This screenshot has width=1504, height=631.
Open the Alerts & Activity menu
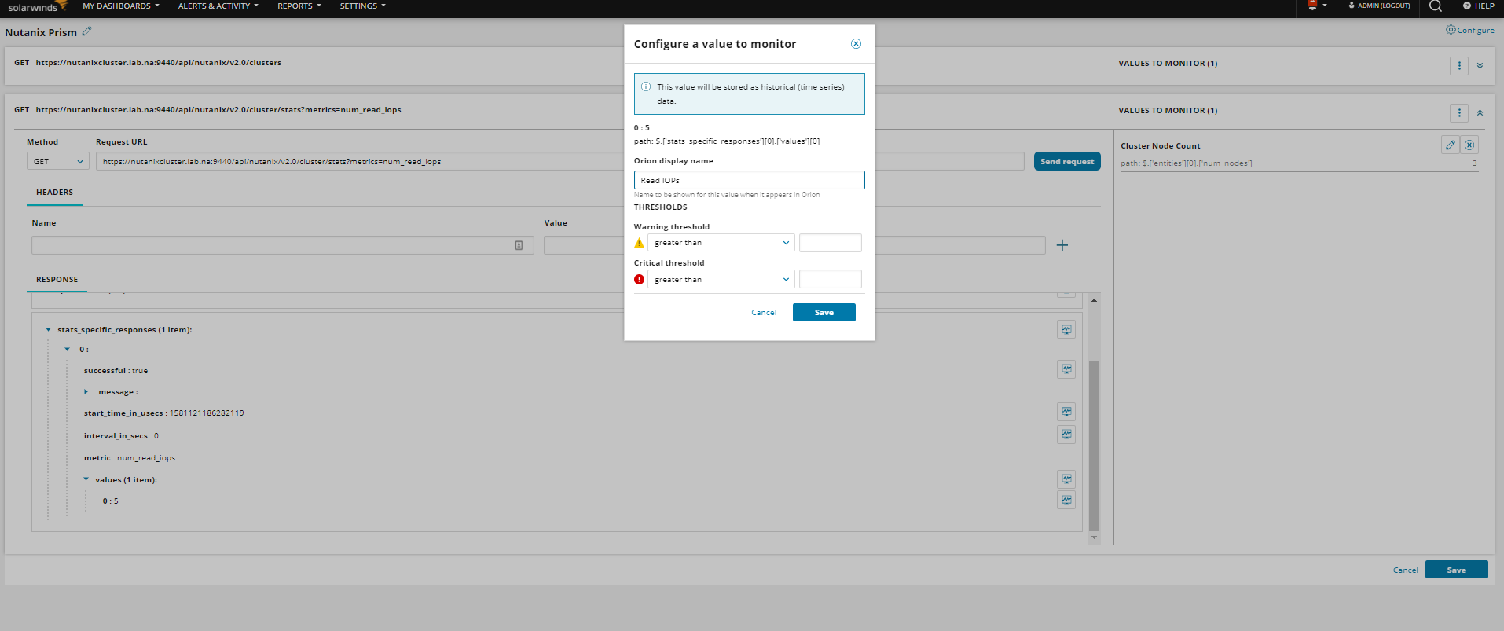[x=218, y=6]
